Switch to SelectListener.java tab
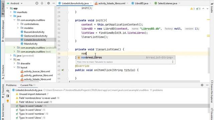The height and width of the screenshot is (120, 214). [168, 3]
